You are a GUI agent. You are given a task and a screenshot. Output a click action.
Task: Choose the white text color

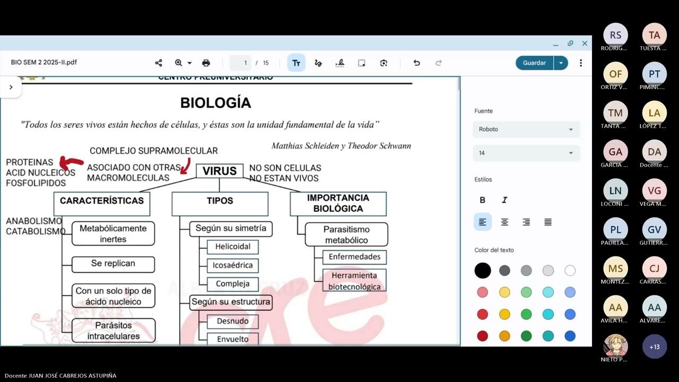click(570, 271)
